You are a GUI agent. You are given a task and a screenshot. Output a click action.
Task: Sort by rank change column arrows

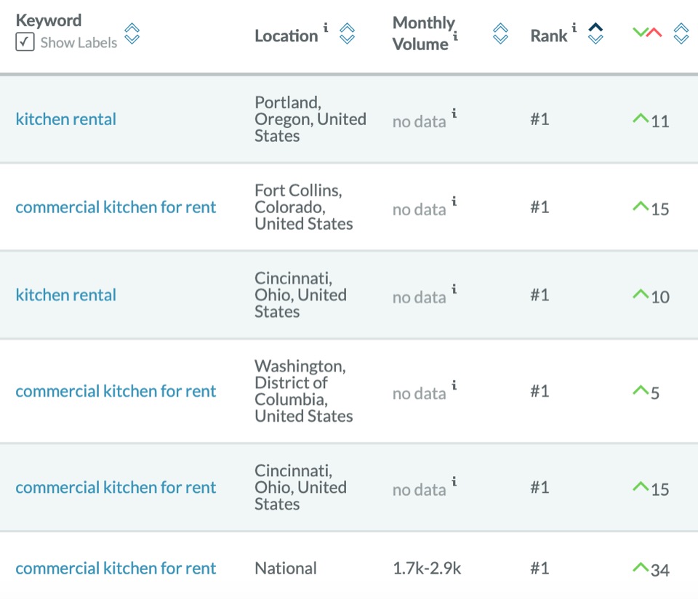click(681, 33)
